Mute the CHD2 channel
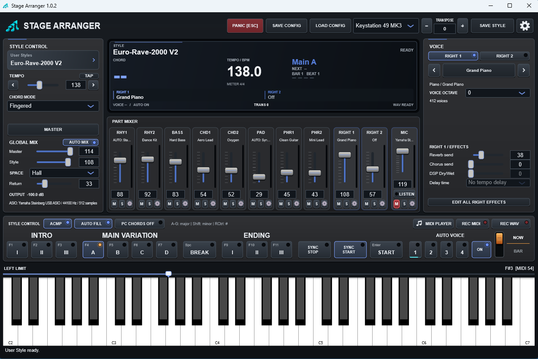 coord(225,204)
